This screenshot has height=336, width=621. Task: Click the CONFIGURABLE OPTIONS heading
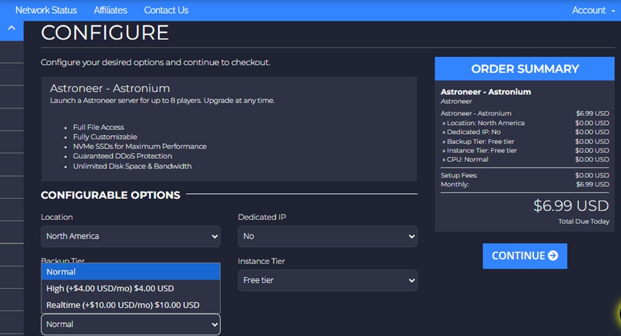point(110,195)
